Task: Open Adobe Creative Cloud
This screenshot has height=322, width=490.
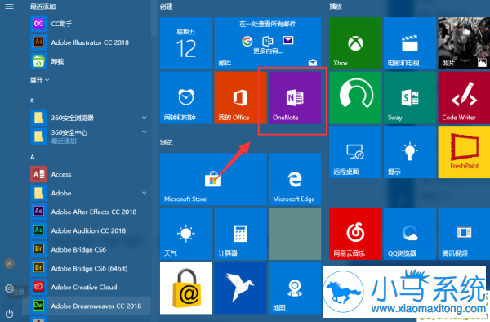Action: click(89, 287)
